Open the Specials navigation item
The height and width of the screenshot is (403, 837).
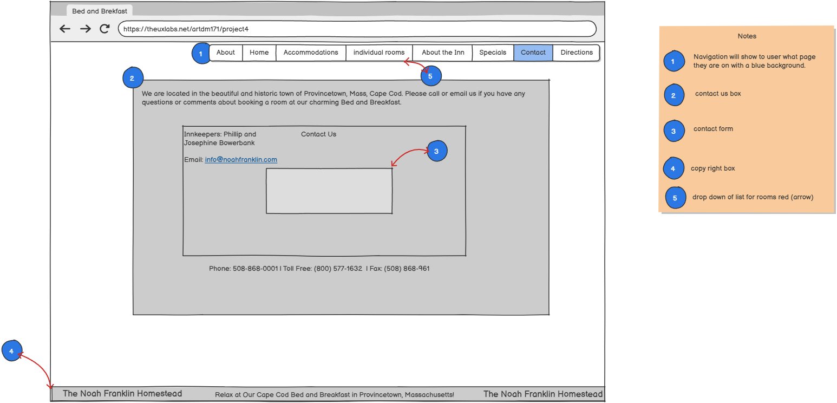(x=493, y=53)
